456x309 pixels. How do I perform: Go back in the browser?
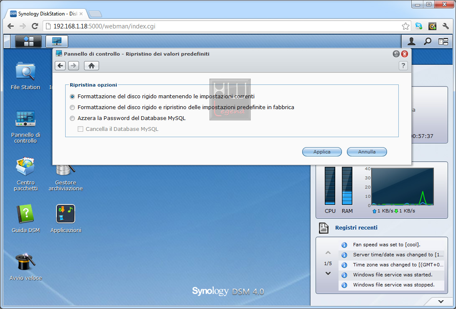coord(11,26)
